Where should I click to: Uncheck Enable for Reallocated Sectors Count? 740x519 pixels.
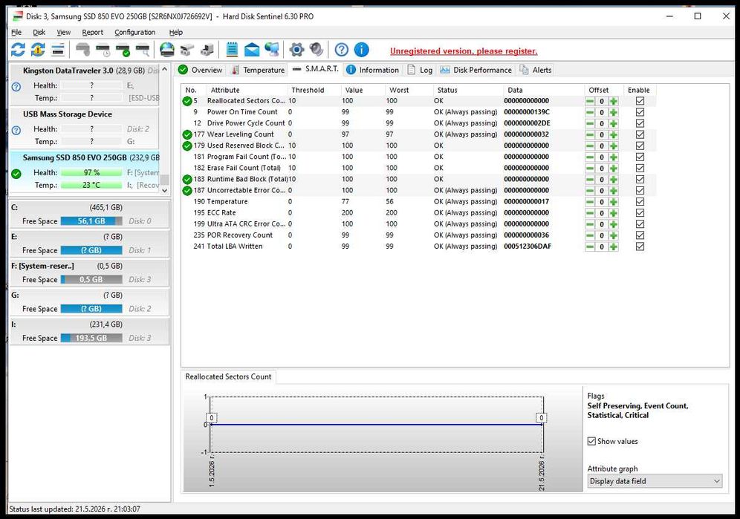(640, 101)
